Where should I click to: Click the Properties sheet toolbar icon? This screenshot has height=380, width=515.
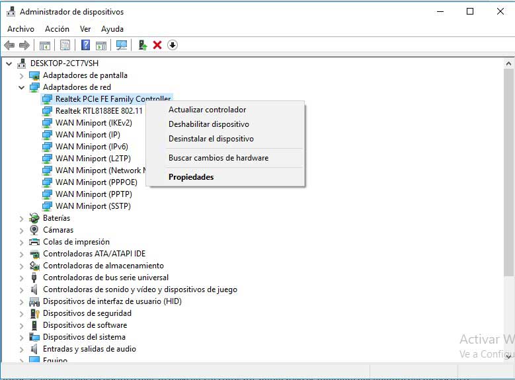click(65, 45)
